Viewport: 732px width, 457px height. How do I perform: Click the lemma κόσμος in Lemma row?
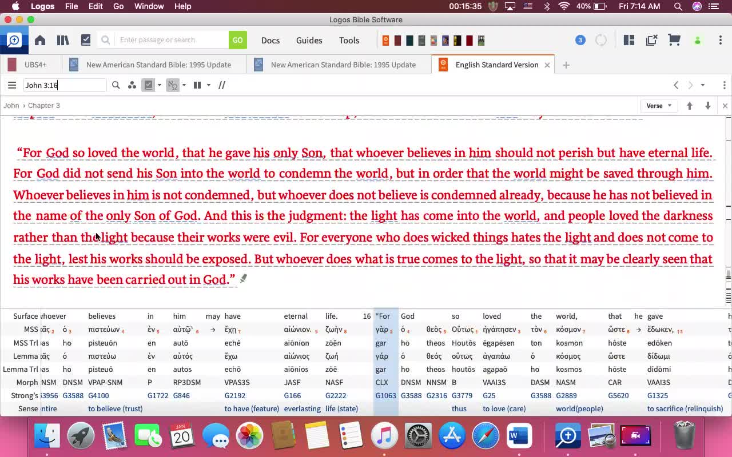pyautogui.click(x=569, y=356)
